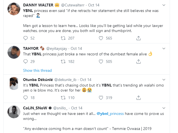This screenshot has width=178, height=133.
Task: Open the @ybnl_princess mention link
Action: 111,114
